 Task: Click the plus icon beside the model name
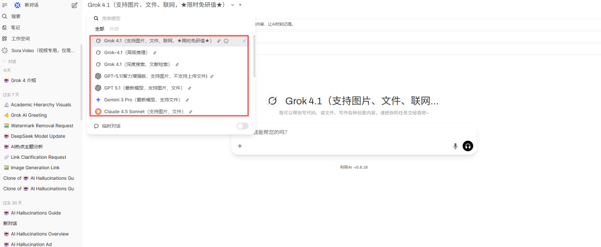(x=240, y=5)
